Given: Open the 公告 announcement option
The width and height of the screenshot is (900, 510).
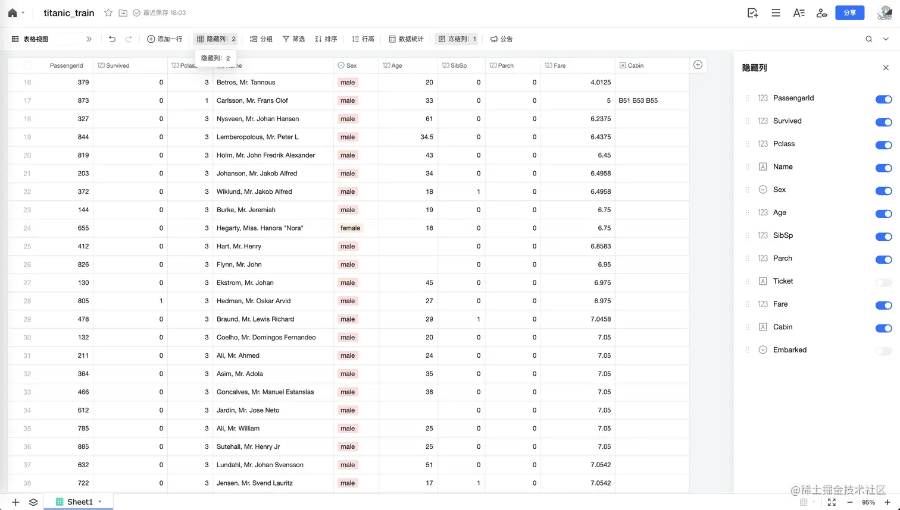Looking at the screenshot, I should point(501,39).
